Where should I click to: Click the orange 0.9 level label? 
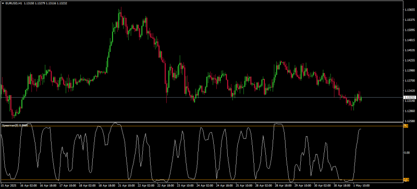pos(406,126)
